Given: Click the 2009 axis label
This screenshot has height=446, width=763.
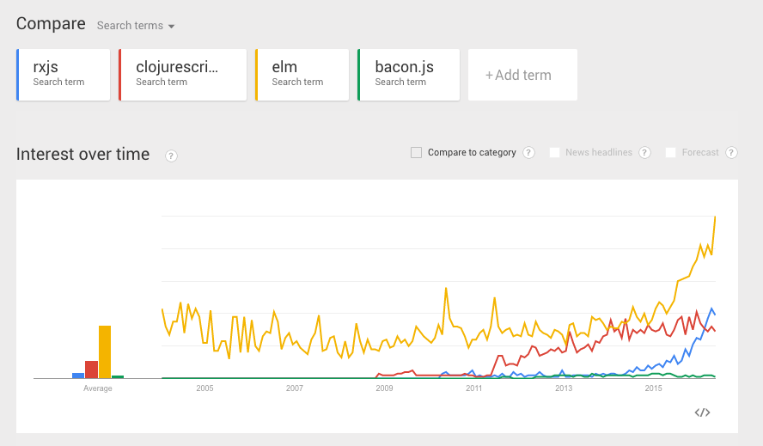Looking at the screenshot, I should (384, 388).
